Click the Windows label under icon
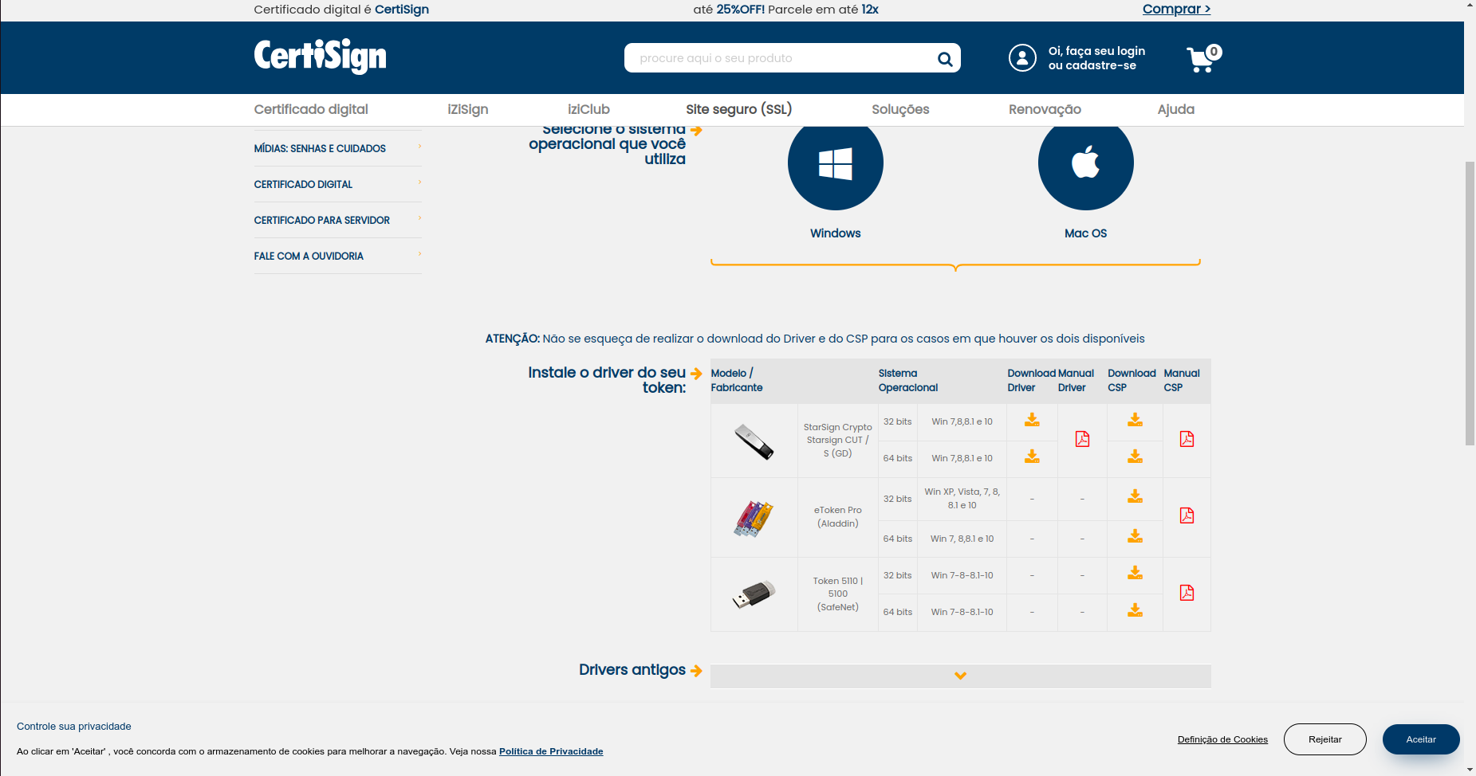Image resolution: width=1476 pixels, height=776 pixels. tap(835, 233)
